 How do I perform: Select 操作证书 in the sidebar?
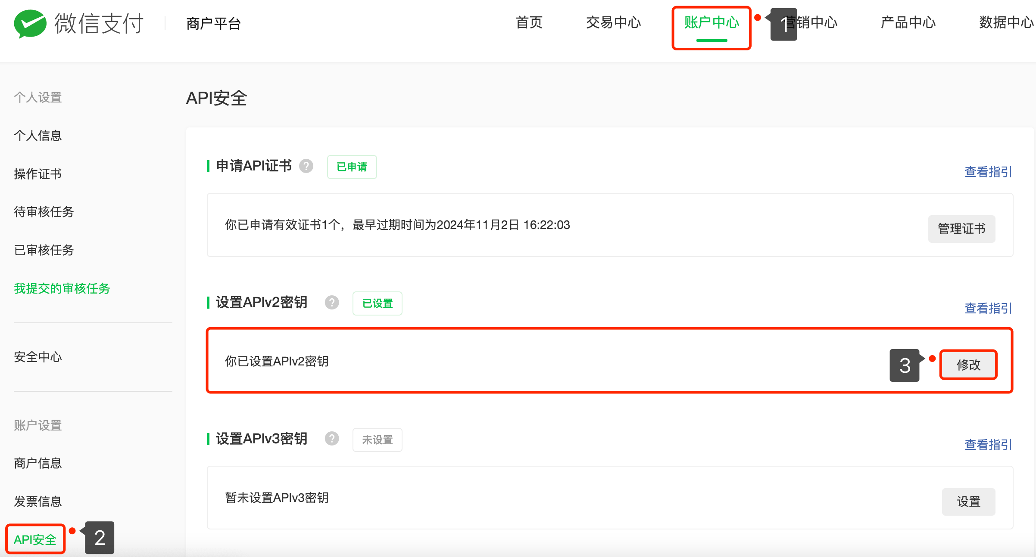(x=38, y=174)
